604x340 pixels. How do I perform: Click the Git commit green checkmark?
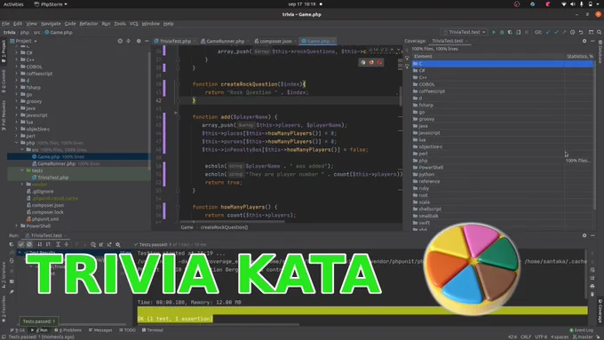(556, 32)
